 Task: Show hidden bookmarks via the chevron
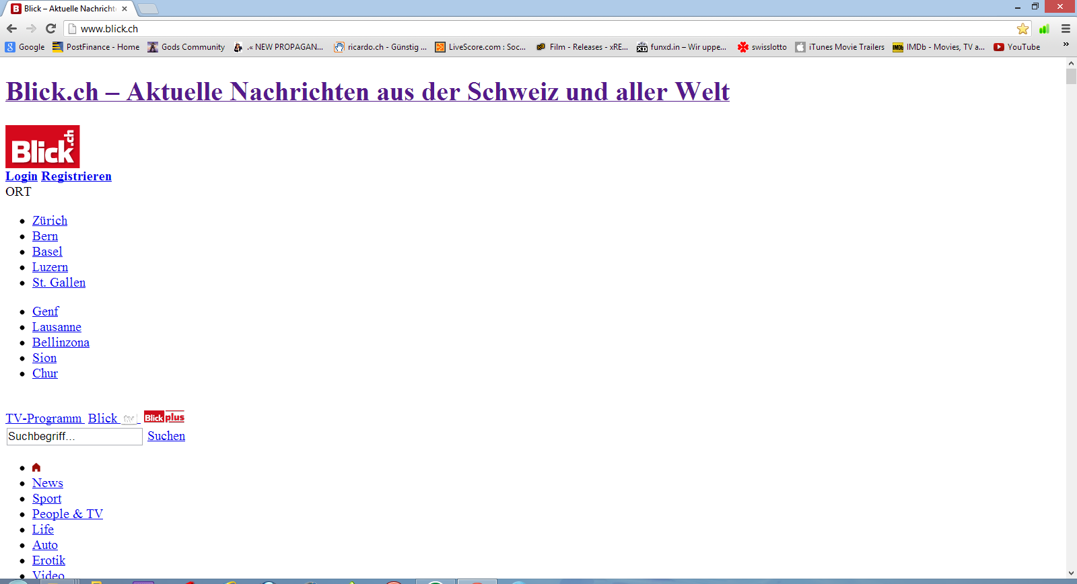point(1066,44)
